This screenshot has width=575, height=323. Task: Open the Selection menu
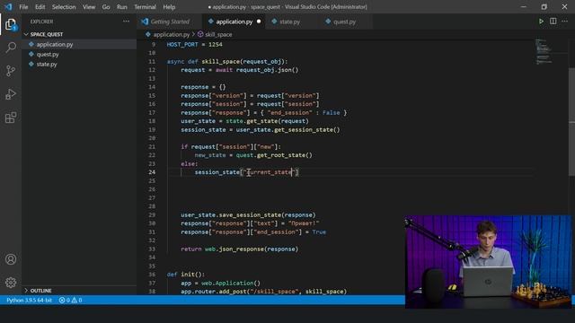click(64, 7)
